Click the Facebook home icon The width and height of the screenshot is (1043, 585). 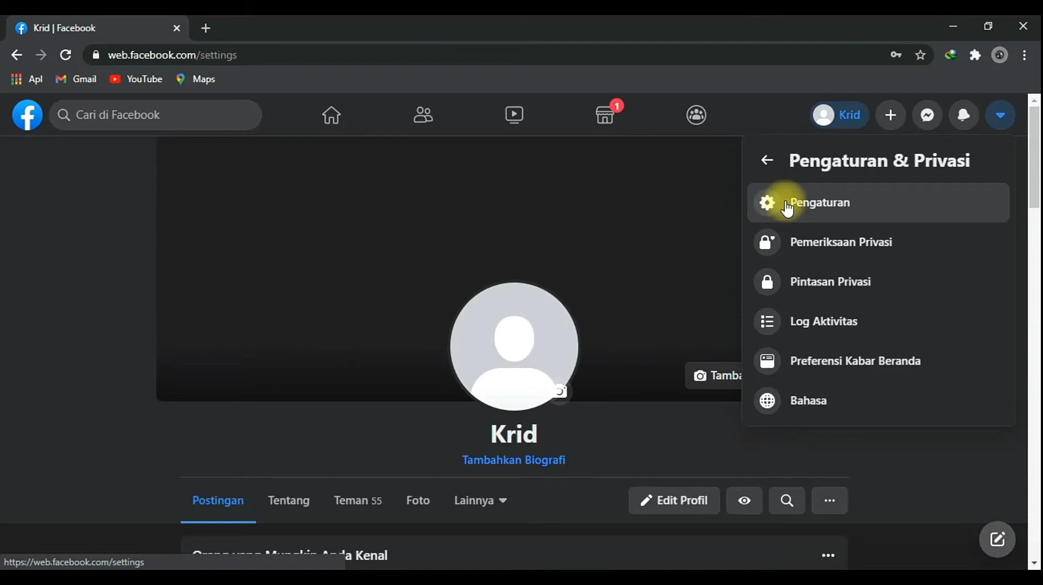[x=332, y=115]
